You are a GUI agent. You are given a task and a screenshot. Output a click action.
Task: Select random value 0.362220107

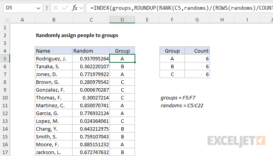tap(91, 67)
